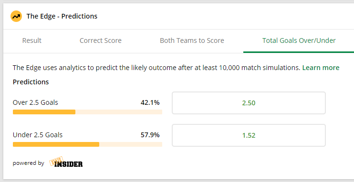Click the Under 2.5 Goals progress bar
This screenshot has width=354, height=182.
tap(87, 144)
